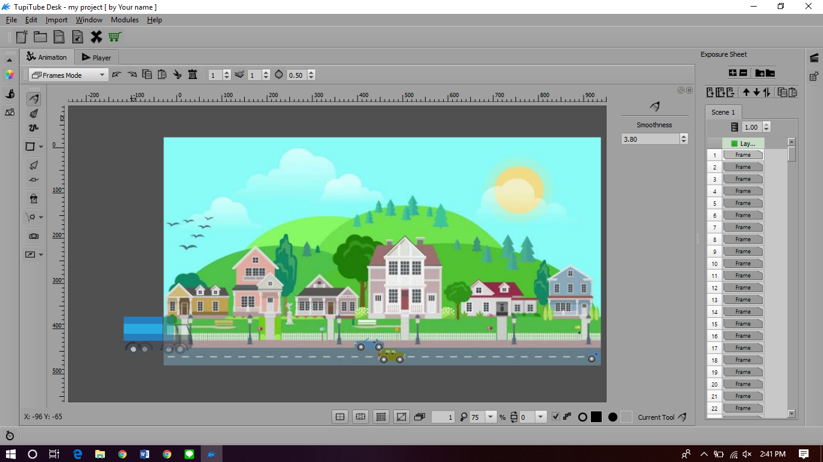This screenshot has width=823, height=462.
Task: Open the Frames Mode dropdown
Action: click(68, 75)
